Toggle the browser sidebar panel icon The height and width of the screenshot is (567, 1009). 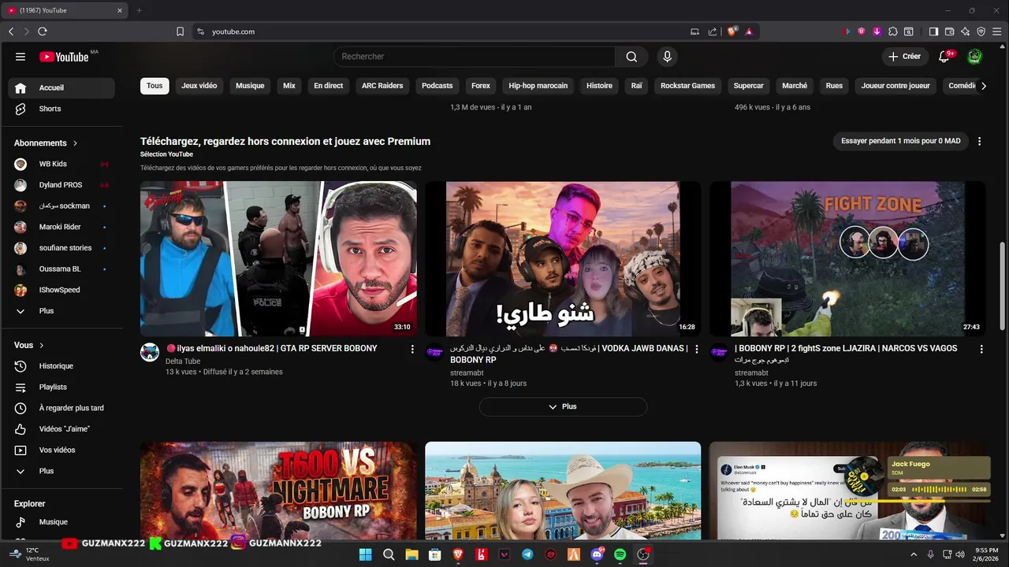pos(933,31)
